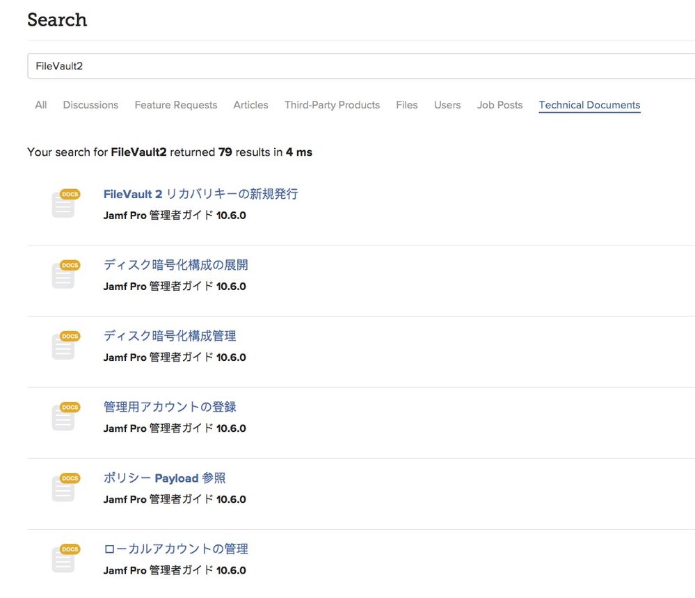The width and height of the screenshot is (695, 598).
Task: Open FileVault 2 リカバリキーの新規発行 result
Action: pyautogui.click(x=201, y=194)
